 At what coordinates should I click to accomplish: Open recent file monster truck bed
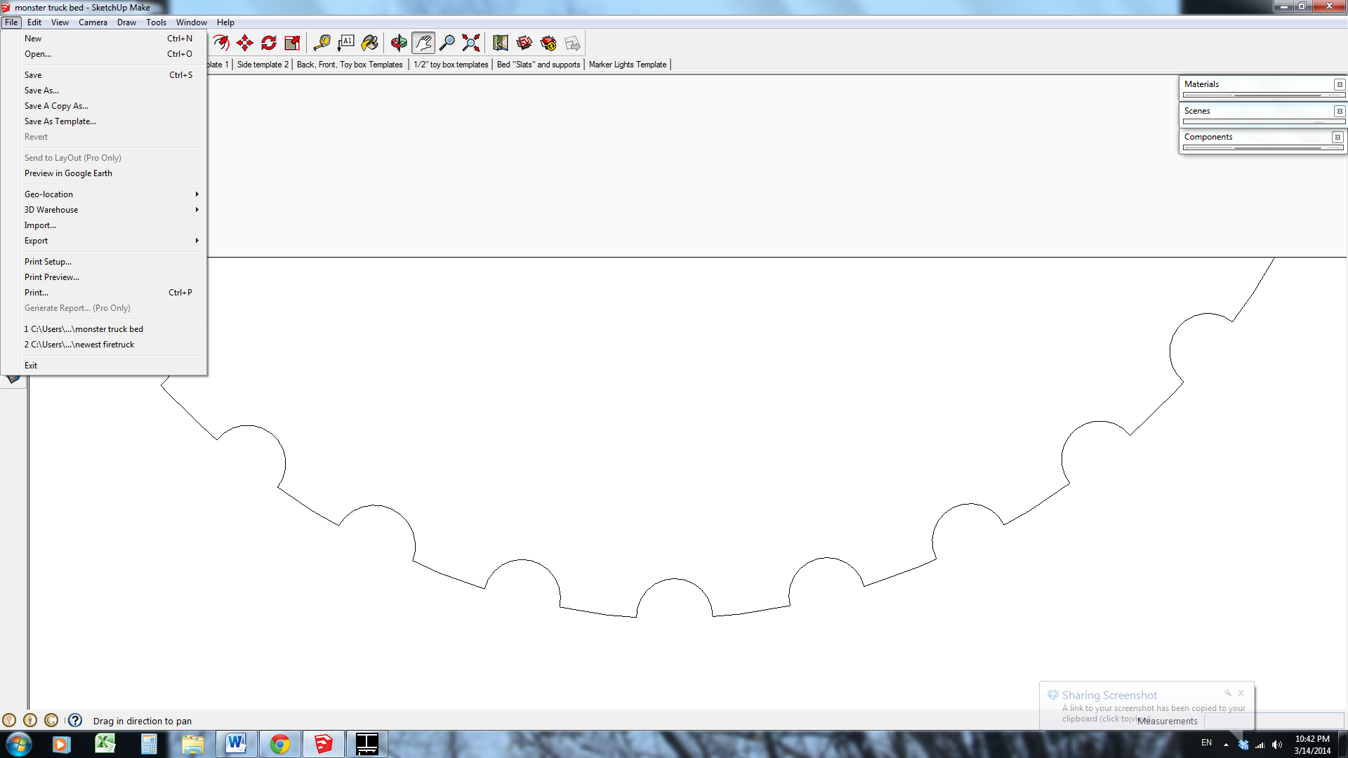point(104,329)
